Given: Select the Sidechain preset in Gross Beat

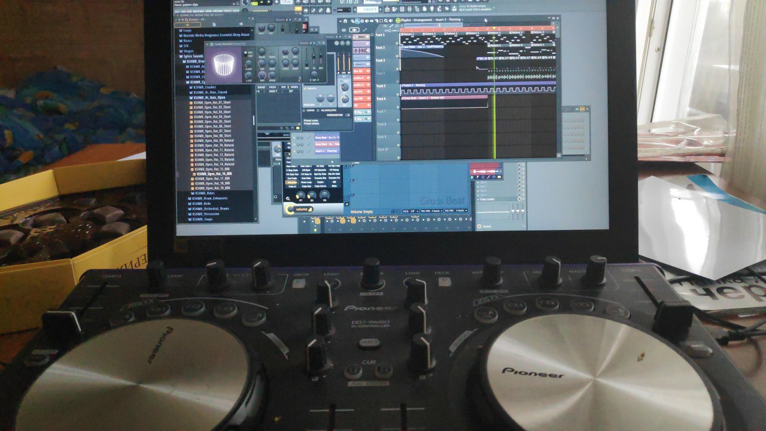Looking at the screenshot, I should 292,183.
